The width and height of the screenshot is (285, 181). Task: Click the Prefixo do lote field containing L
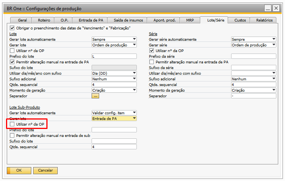click(114, 56)
